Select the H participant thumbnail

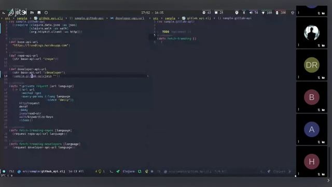[312, 162]
